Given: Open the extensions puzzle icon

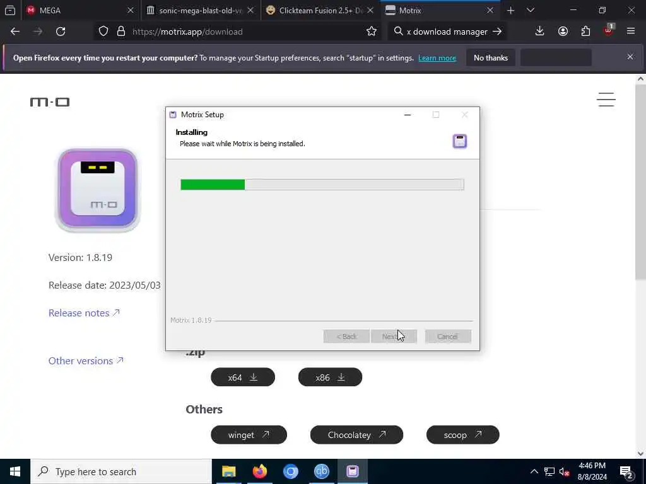Looking at the screenshot, I should coord(585,32).
